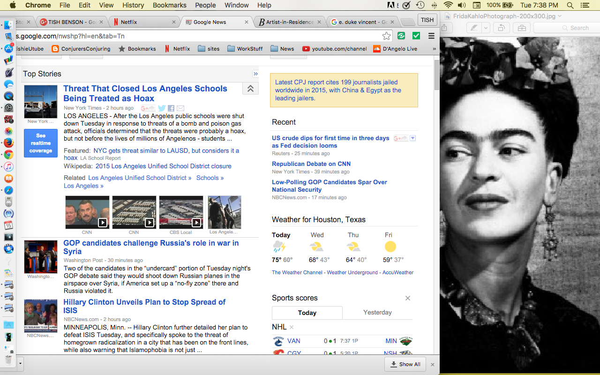Close the downloads bar

tap(433, 364)
